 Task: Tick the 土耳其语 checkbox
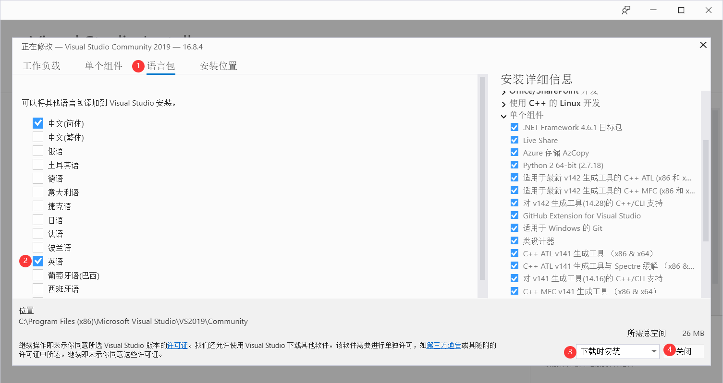coord(38,165)
